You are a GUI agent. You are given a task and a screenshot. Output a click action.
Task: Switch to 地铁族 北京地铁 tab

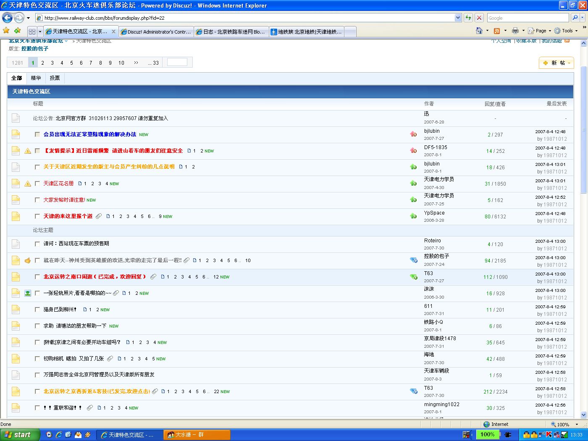tap(307, 31)
